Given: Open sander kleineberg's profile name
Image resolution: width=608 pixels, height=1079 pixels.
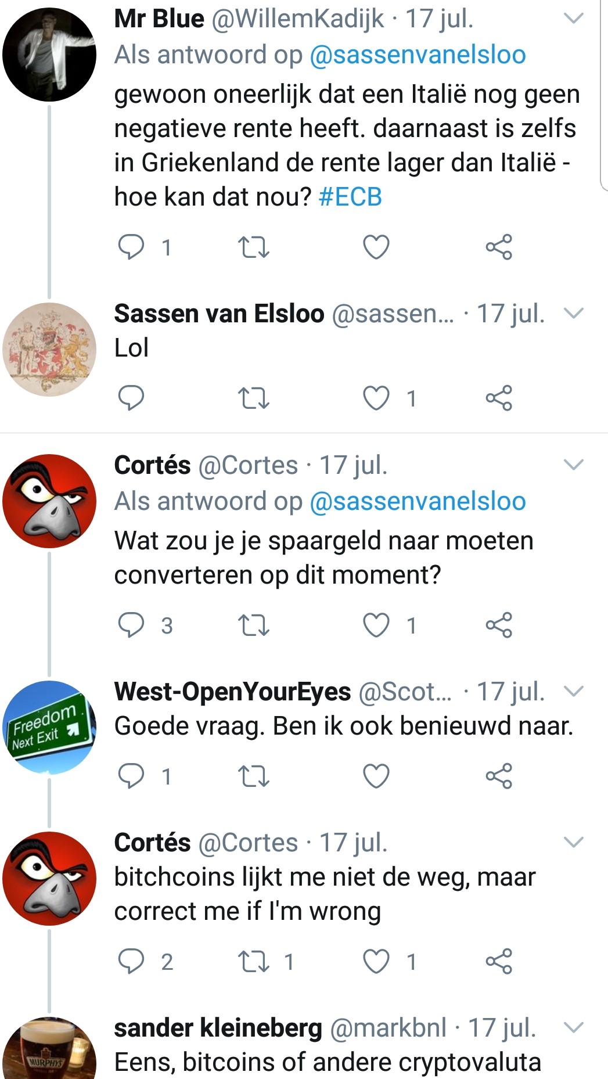Looking at the screenshot, I should click(x=218, y=1028).
